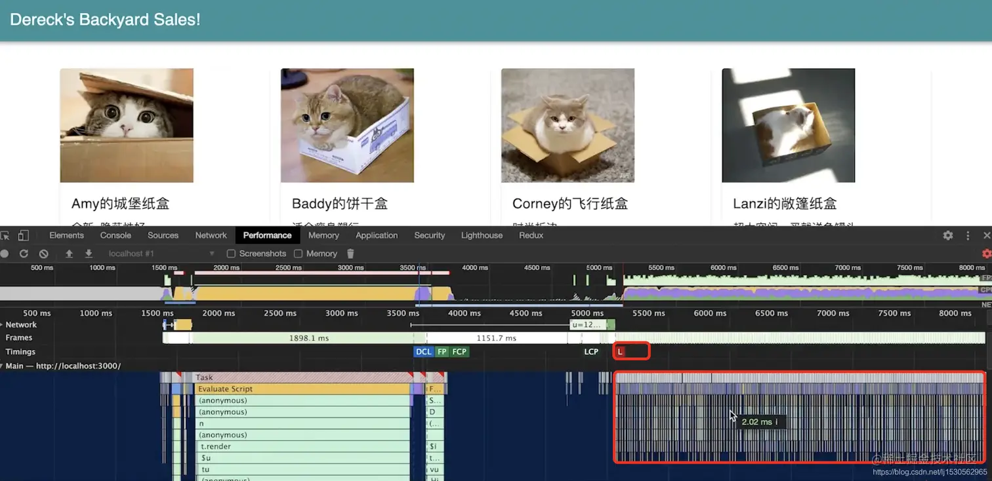Select the tu flame entry

pos(303,469)
